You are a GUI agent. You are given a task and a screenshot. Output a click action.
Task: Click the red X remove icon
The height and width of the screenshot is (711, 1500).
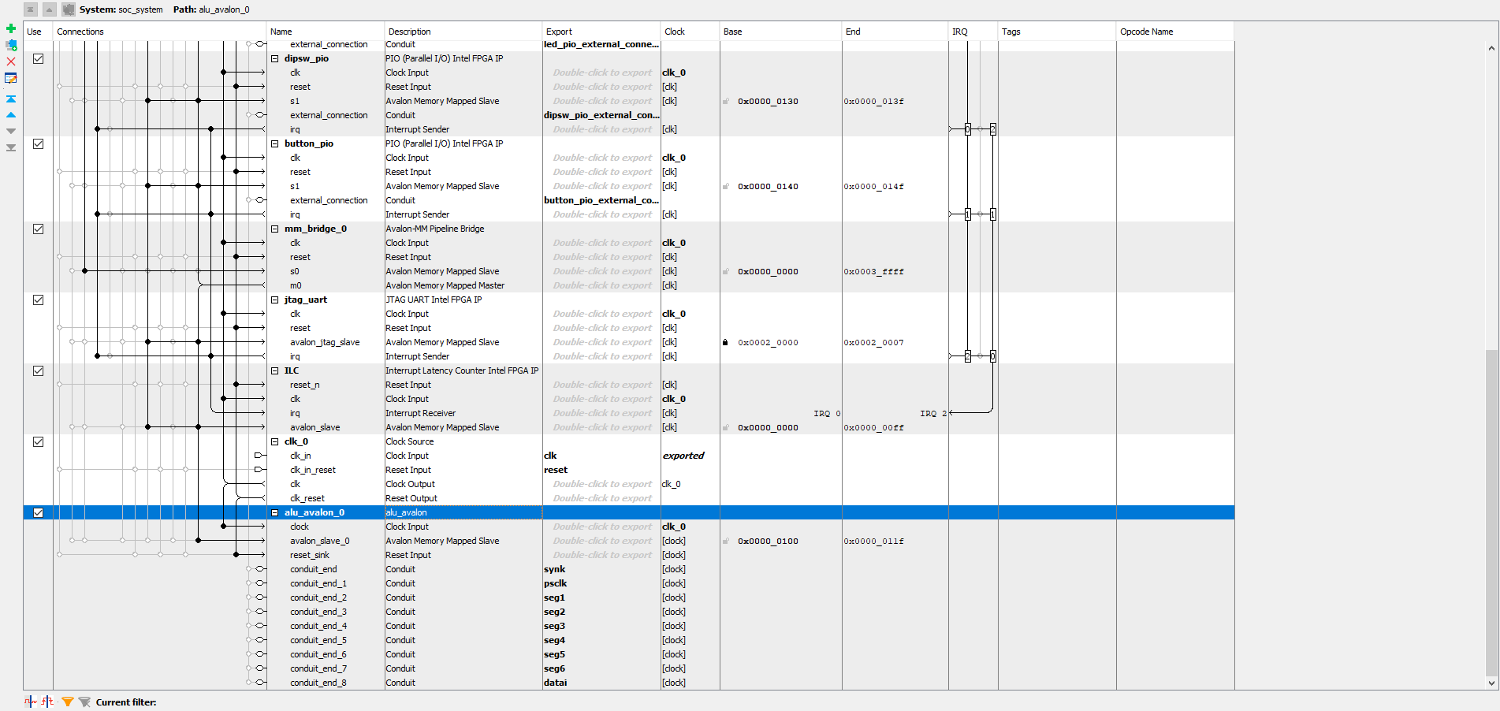coord(11,61)
